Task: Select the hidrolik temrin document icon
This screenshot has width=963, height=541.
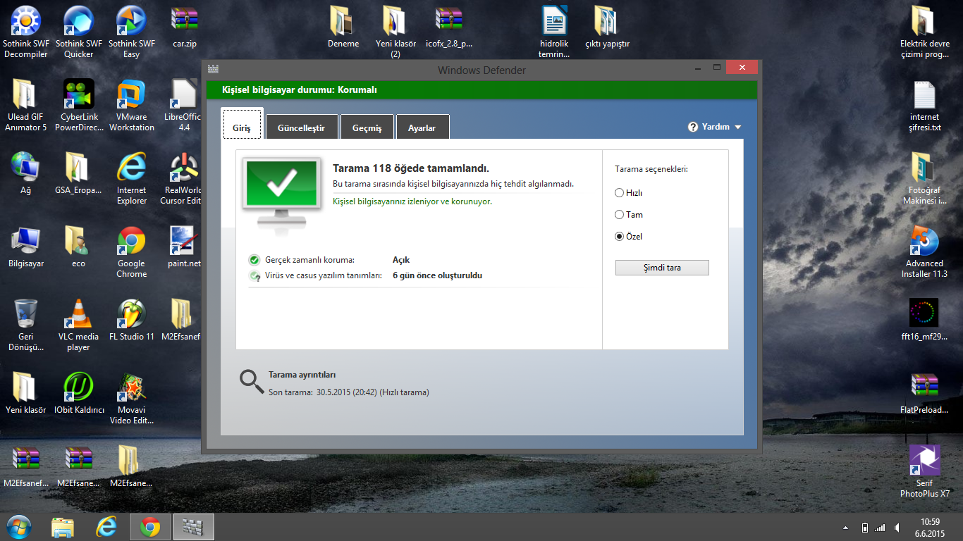Action: pyautogui.click(x=554, y=33)
